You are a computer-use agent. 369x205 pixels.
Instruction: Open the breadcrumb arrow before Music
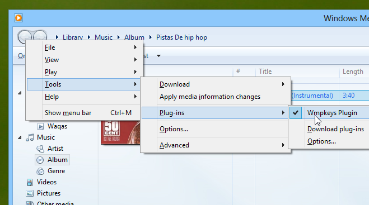click(89, 37)
